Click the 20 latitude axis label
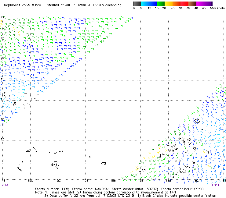Image resolution: width=226 pixels, height=198 pixels. [2, 38]
